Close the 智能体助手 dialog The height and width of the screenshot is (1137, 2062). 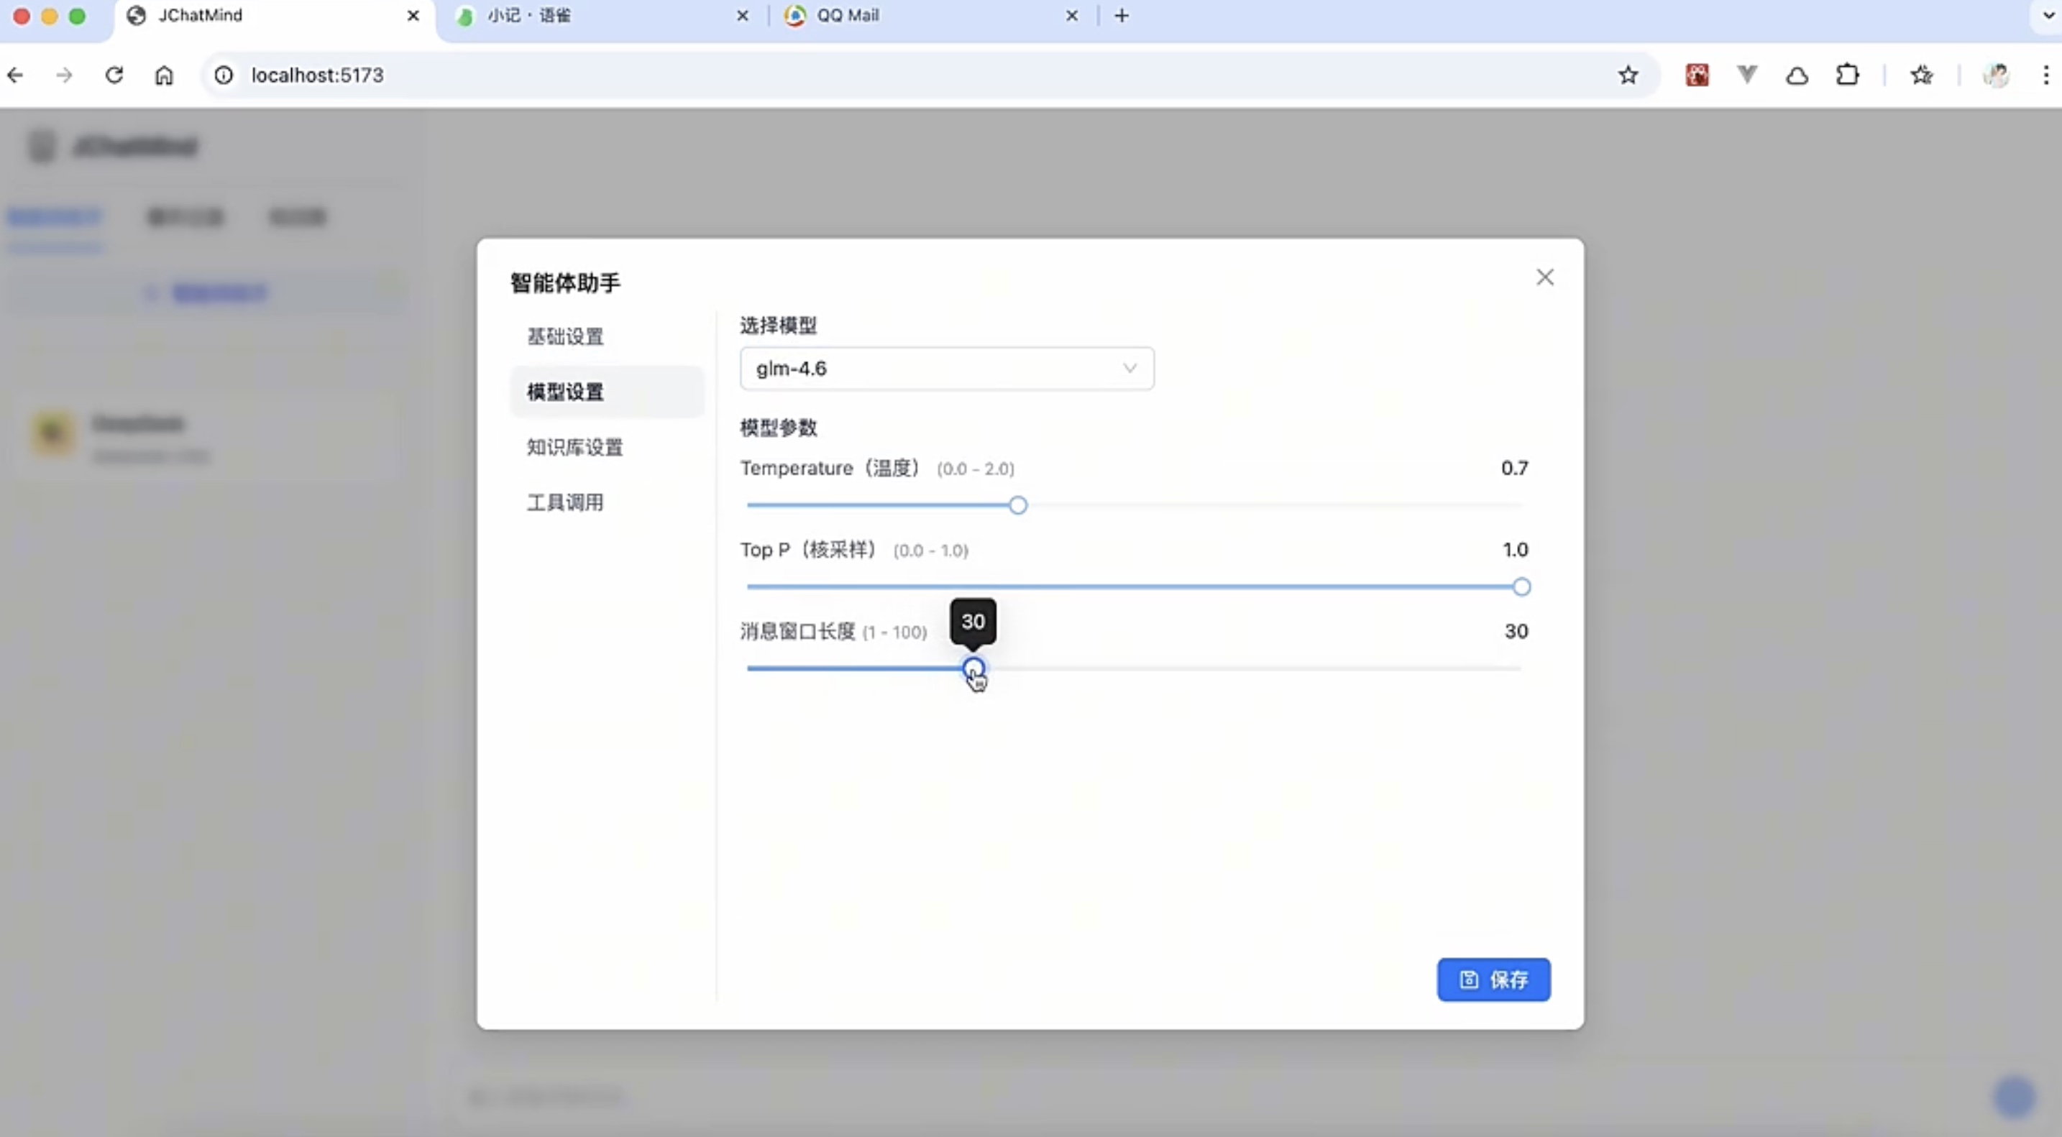pyautogui.click(x=1544, y=277)
